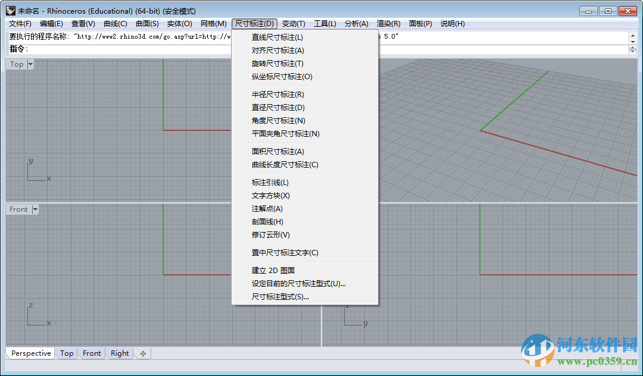Switch to the Perspective viewport tab
This screenshot has height=376, width=643.
point(31,353)
